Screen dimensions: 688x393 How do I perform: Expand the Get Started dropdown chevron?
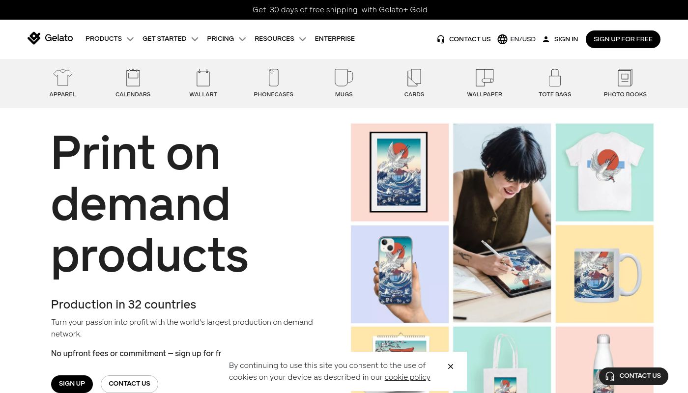point(195,39)
